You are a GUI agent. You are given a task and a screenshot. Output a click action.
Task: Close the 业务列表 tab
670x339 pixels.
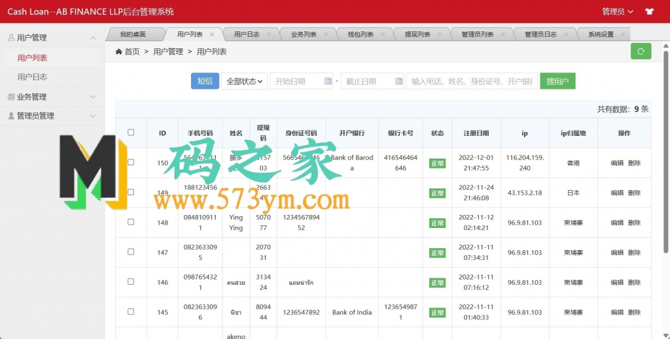pyautogui.click(x=326, y=35)
